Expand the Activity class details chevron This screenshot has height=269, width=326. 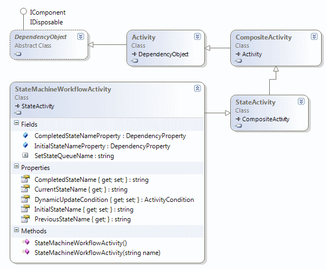197,37
